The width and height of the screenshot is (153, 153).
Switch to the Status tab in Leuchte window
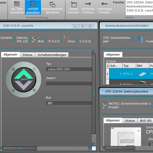tap(27, 55)
